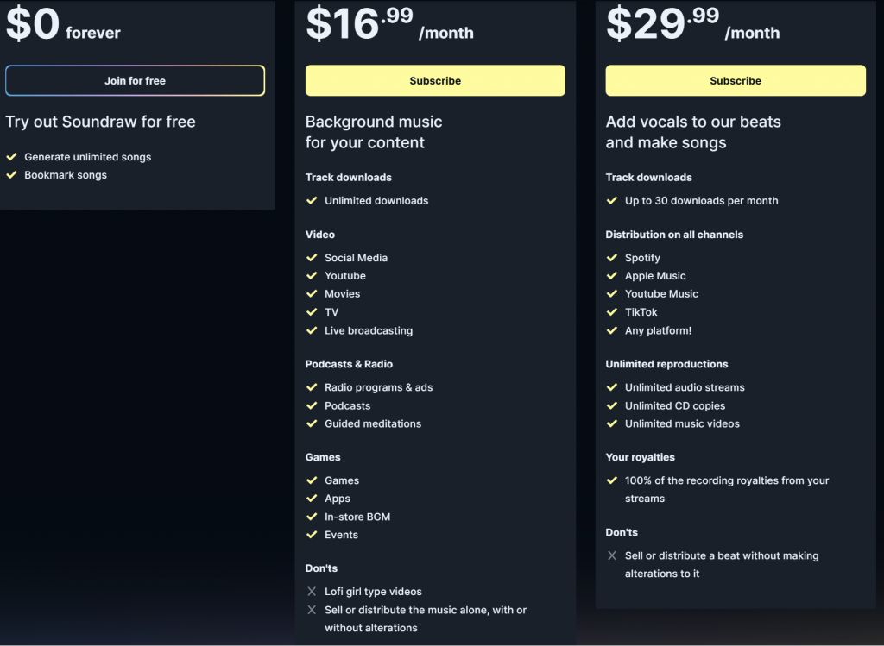Click checkmark beside Unlimited downloads

(x=312, y=200)
